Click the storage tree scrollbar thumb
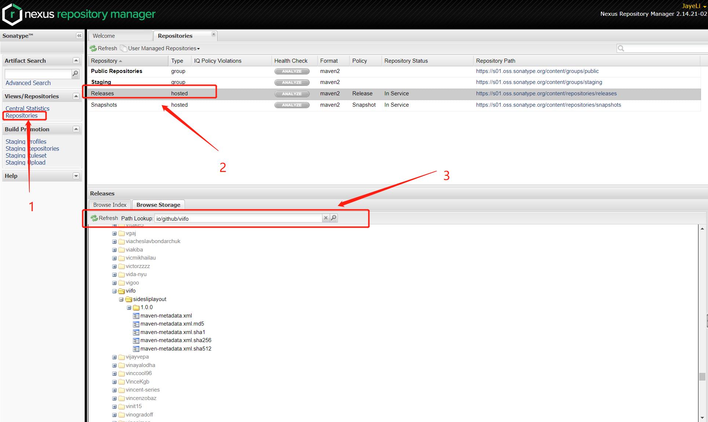Screen dimensions: 708x422 pyautogui.click(x=702, y=377)
